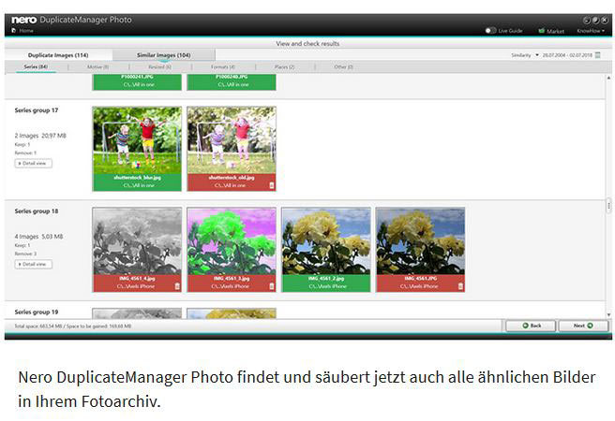The image size is (615, 421).
Task: Click the green label of P1000240.JPG
Action: (232, 81)
